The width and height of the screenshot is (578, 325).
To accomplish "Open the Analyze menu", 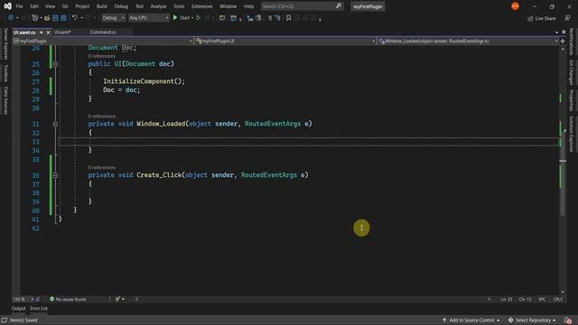I will click(158, 6).
